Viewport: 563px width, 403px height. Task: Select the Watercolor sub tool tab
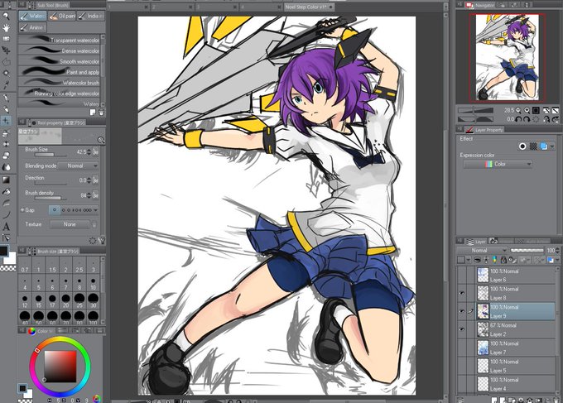[x=32, y=16]
